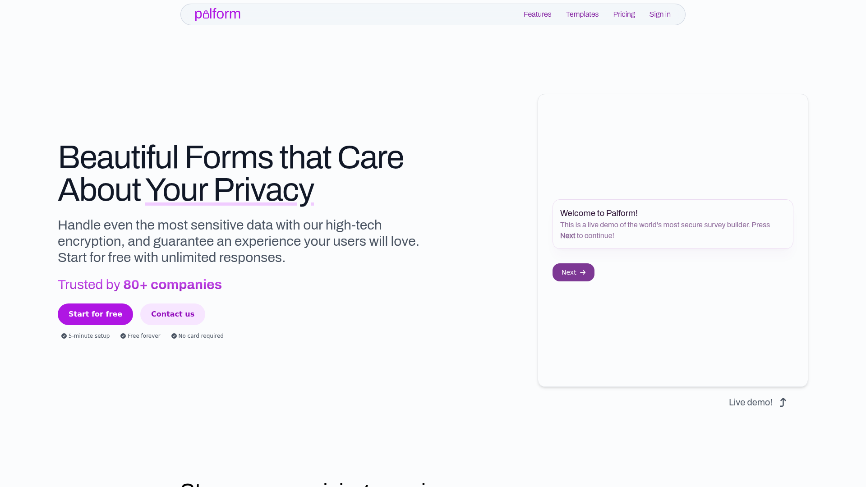Viewport: 866px width, 487px height.
Task: Click the checkmark icon beside "Free forever"
Action: (122, 336)
